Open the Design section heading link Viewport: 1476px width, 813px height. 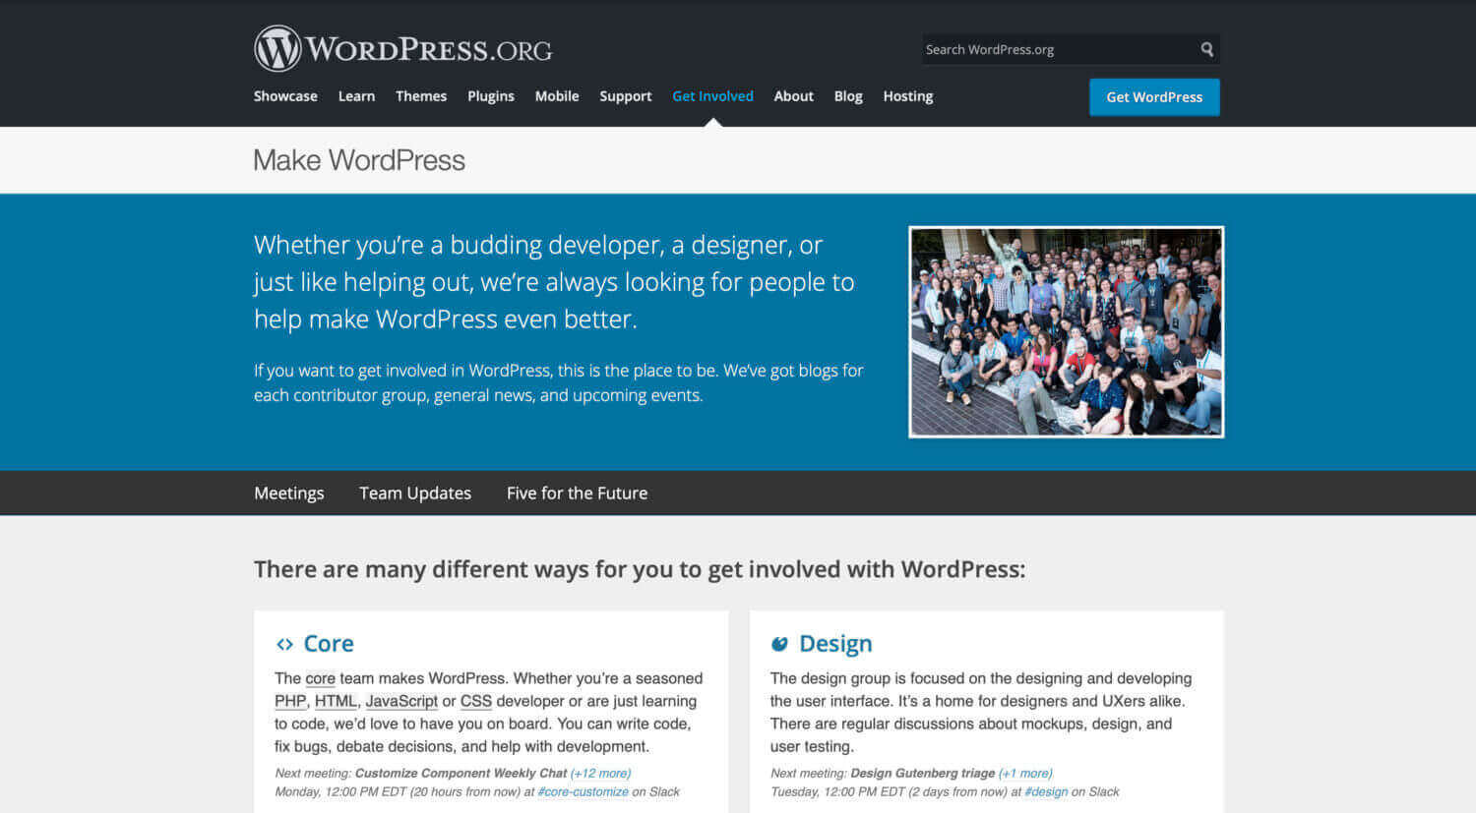click(835, 644)
